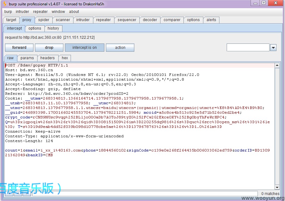Open the proxy options sub-tab
This screenshot has width=285, height=201.
coord(35,28)
